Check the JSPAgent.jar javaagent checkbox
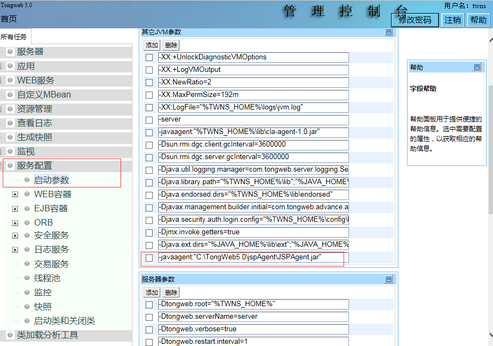This screenshot has width=493, height=346. tap(149, 258)
